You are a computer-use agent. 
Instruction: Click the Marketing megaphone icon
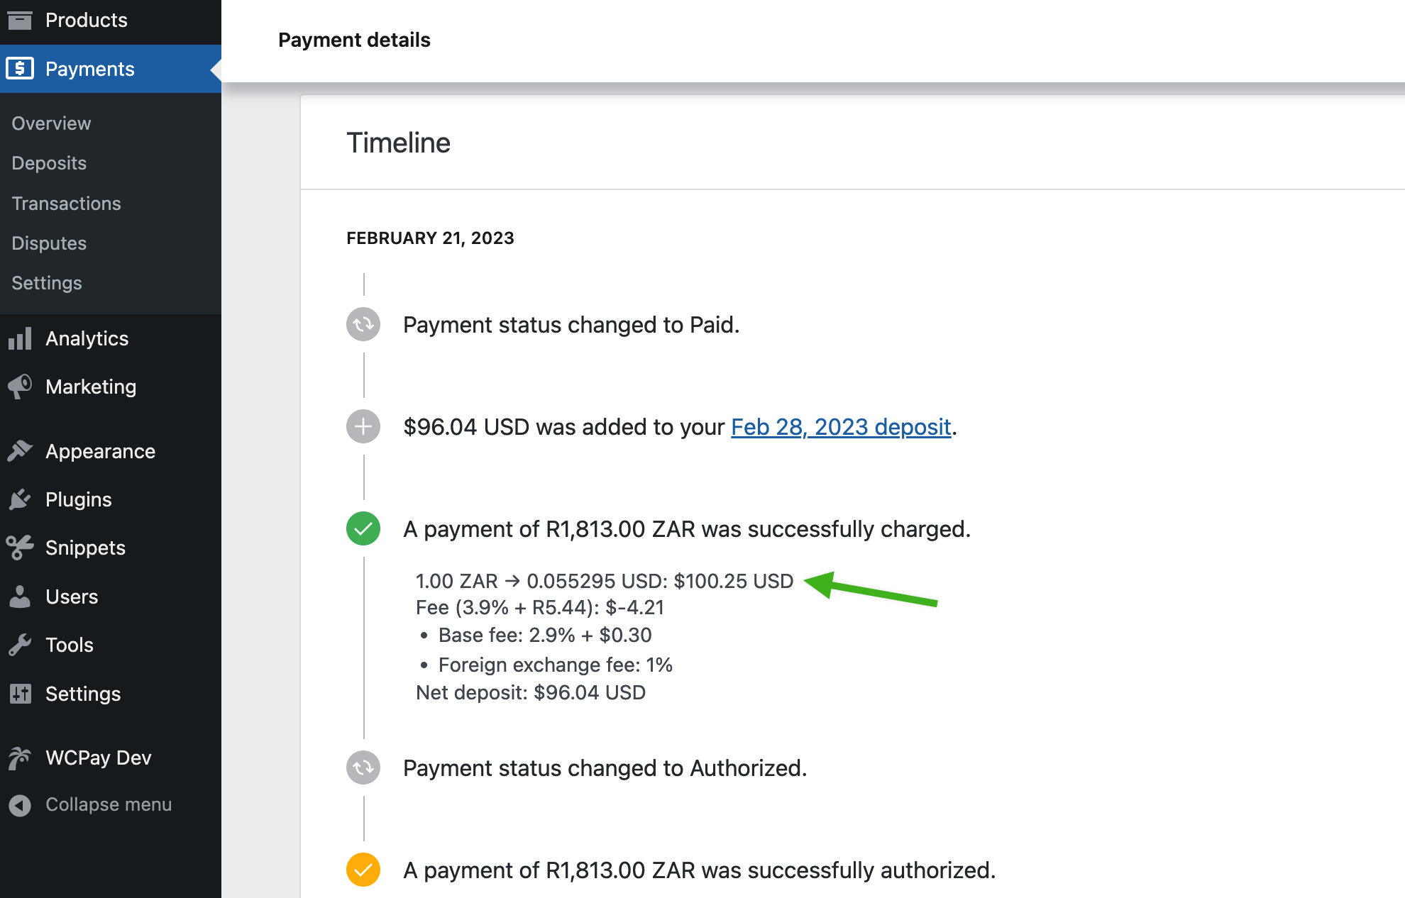[x=21, y=387]
